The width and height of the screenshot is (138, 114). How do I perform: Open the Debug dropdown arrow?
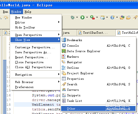coord(77,17)
